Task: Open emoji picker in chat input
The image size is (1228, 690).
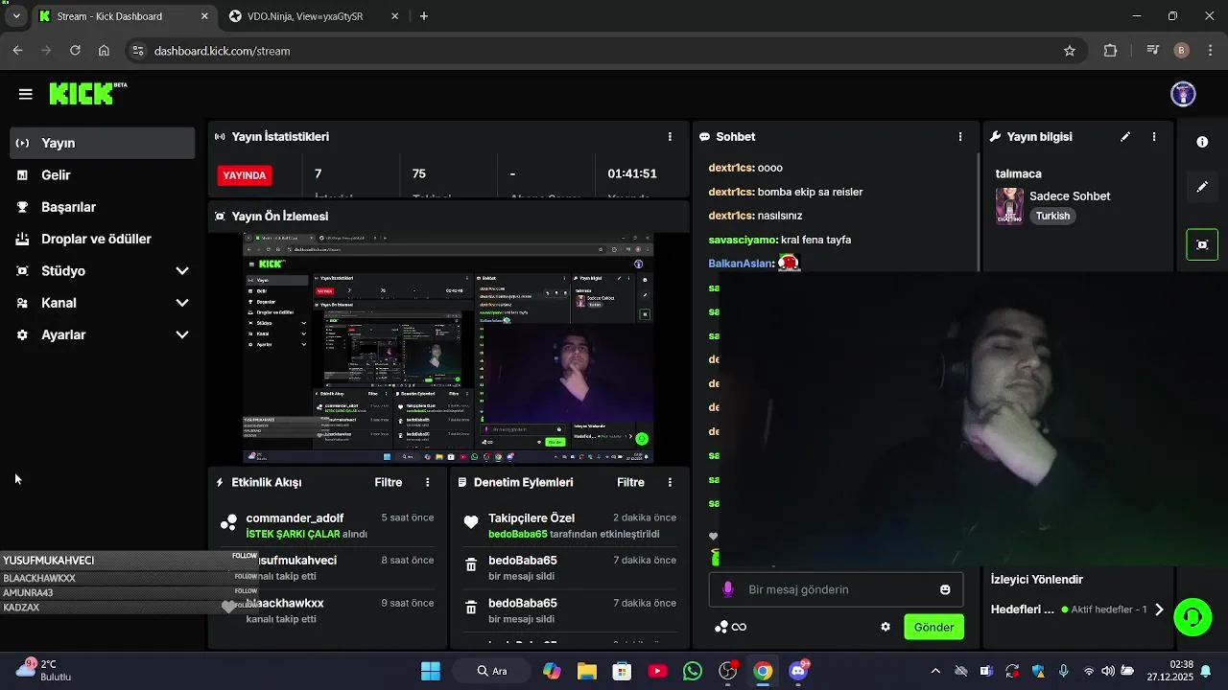Action: coord(945,589)
